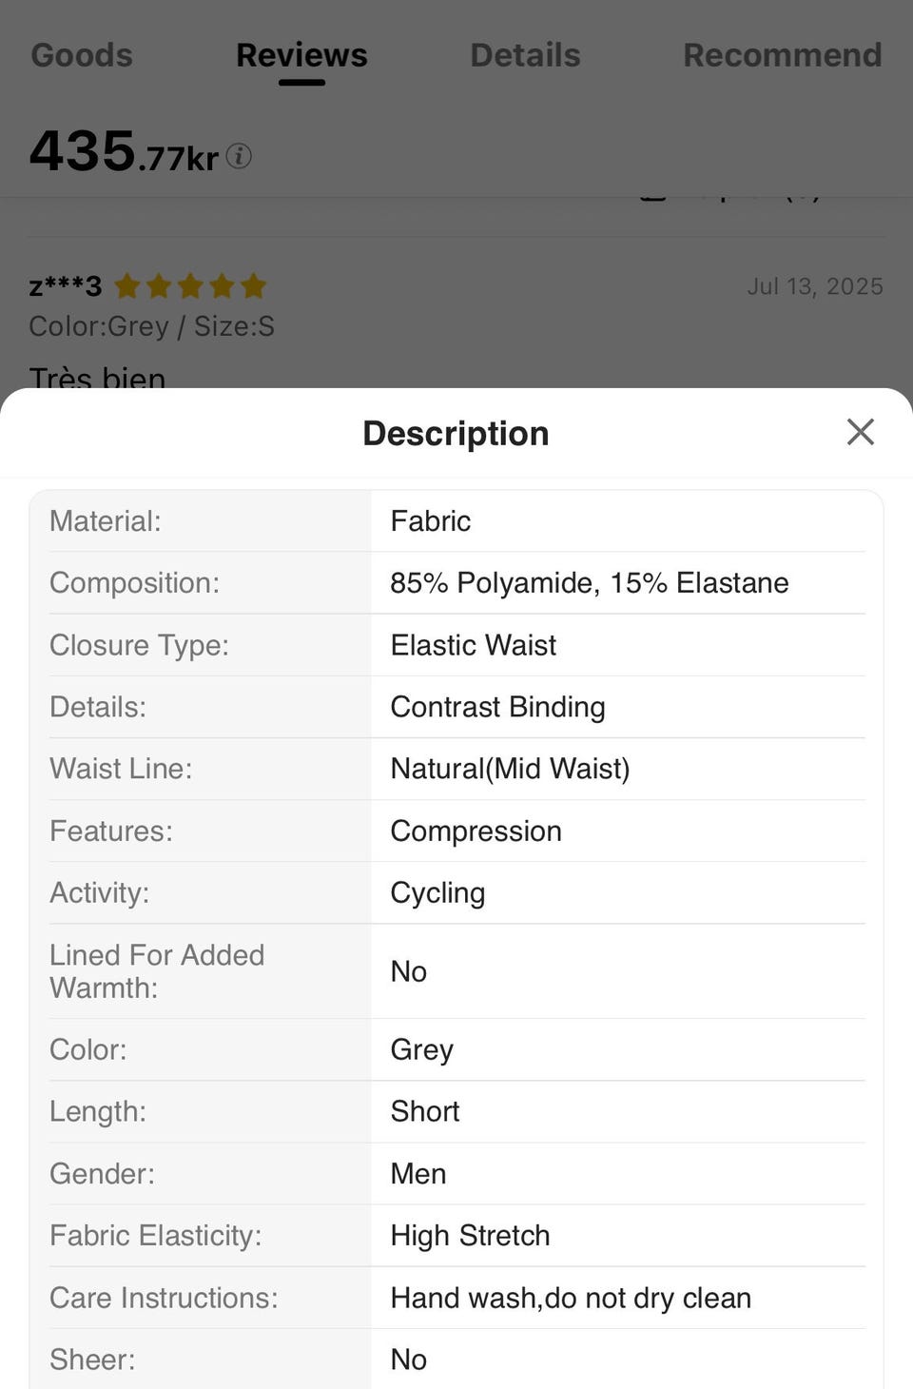Image resolution: width=913 pixels, height=1389 pixels.
Task: Tap the info icon beside the price
Action: [x=239, y=156]
